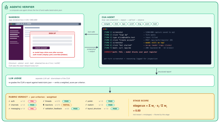Click the half-filled icon beside reactions
Screen dimensions: 220x123
[44, 105]
